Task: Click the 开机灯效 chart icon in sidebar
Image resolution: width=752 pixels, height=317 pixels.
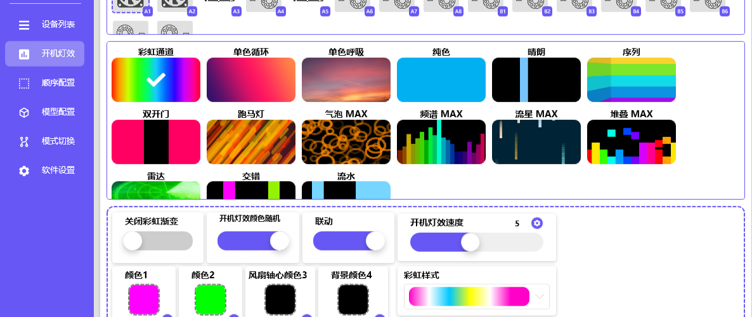Action: pyautogui.click(x=24, y=54)
